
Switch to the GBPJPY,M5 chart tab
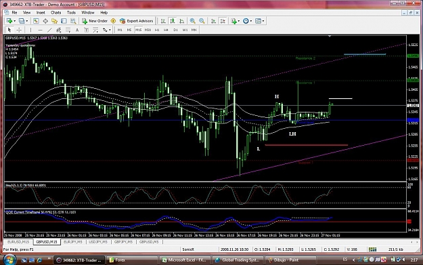click(x=123, y=242)
